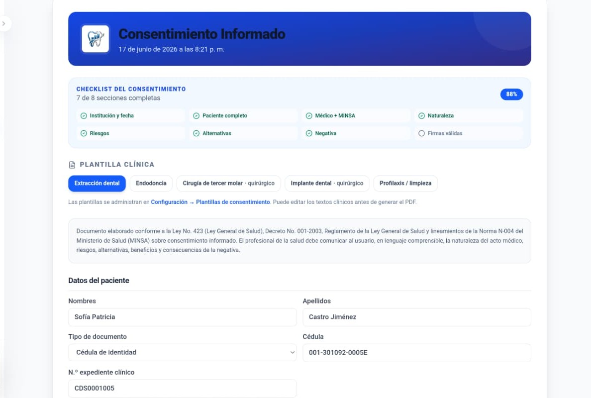591x398 pixels.
Task: Click the Datos del paciente heading
Action: [x=99, y=281]
